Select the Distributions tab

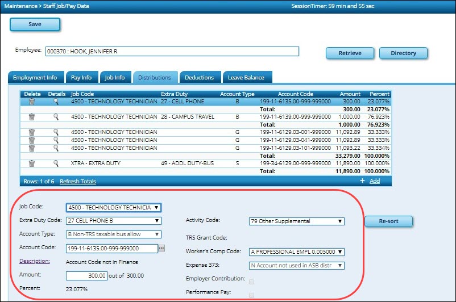click(155, 78)
